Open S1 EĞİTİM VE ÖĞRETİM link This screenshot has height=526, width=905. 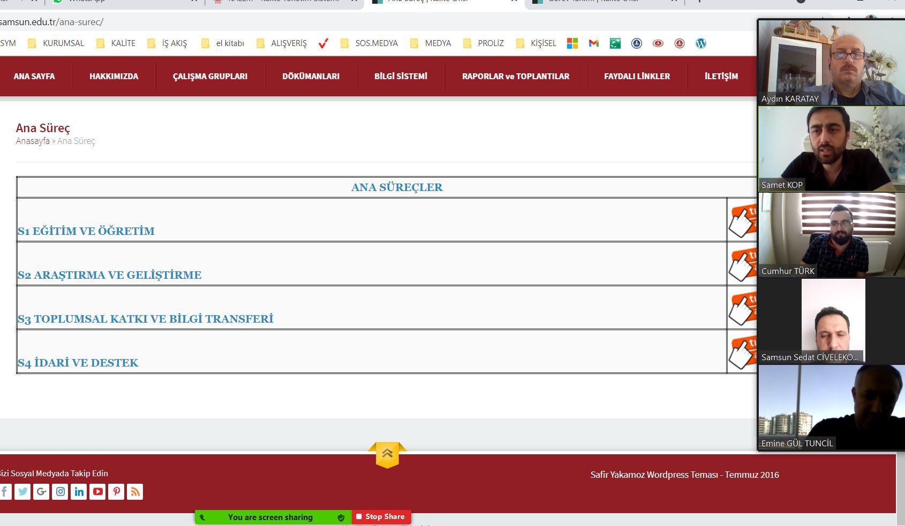click(x=86, y=231)
